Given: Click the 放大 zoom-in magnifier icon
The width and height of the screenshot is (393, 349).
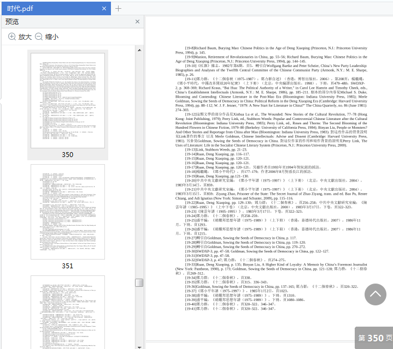Looking at the screenshot, I should click(12, 37).
